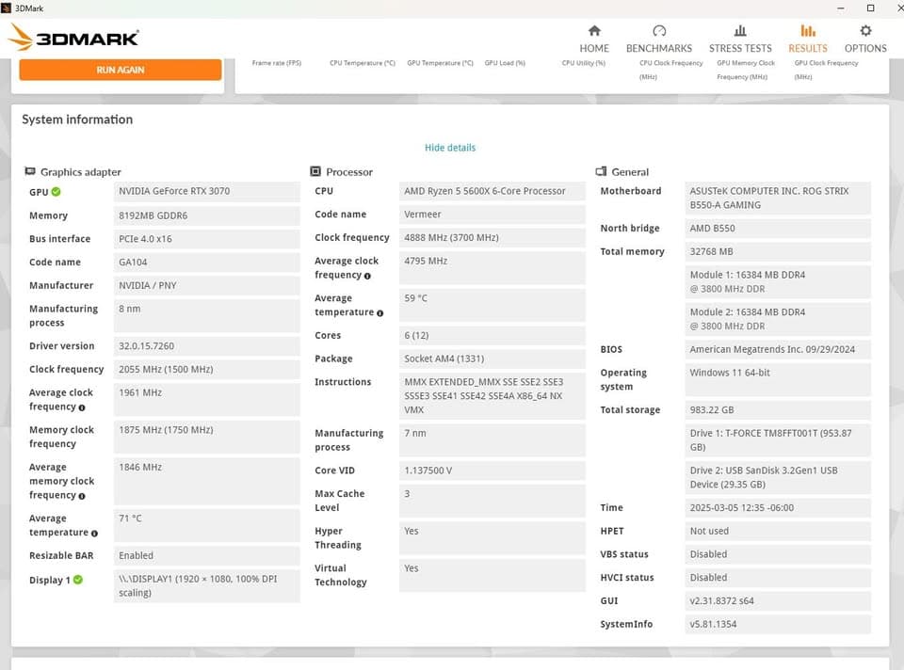
Task: Click the System information heading
Action: click(77, 120)
